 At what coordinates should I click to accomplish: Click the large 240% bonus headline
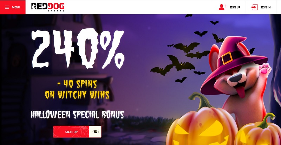click(x=78, y=48)
